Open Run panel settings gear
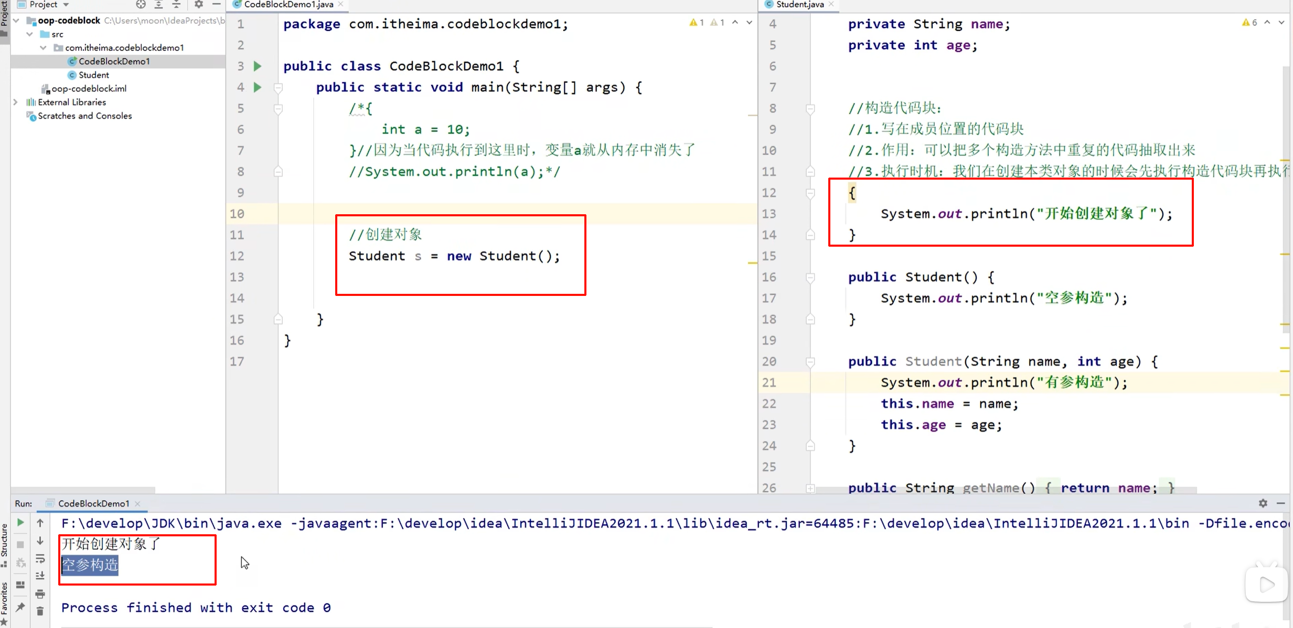This screenshot has height=628, width=1293. (1263, 503)
